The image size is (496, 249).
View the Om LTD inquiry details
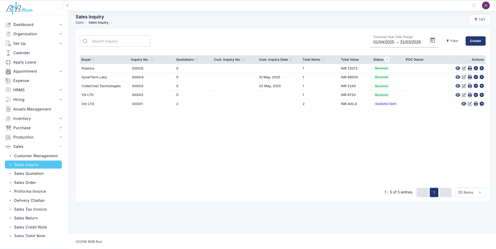(x=464, y=104)
